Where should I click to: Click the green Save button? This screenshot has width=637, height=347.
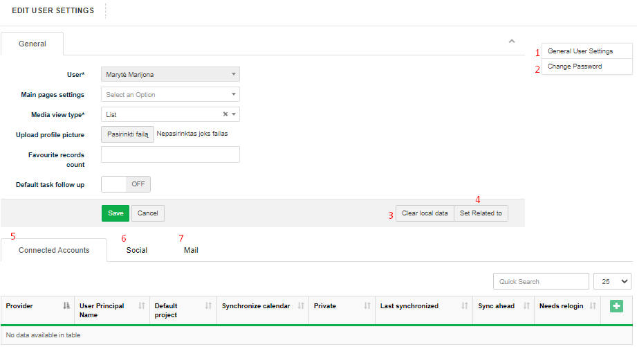pyautogui.click(x=115, y=213)
